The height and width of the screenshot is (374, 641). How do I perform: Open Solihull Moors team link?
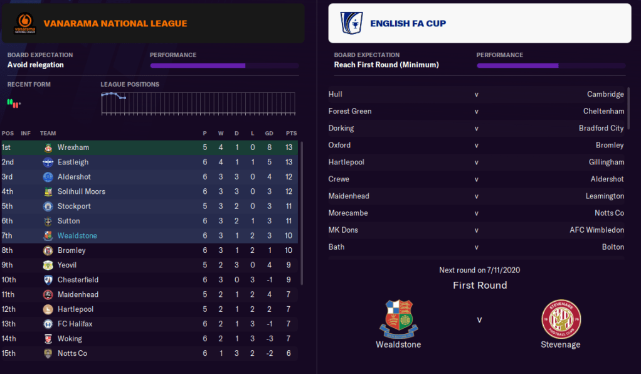81,191
